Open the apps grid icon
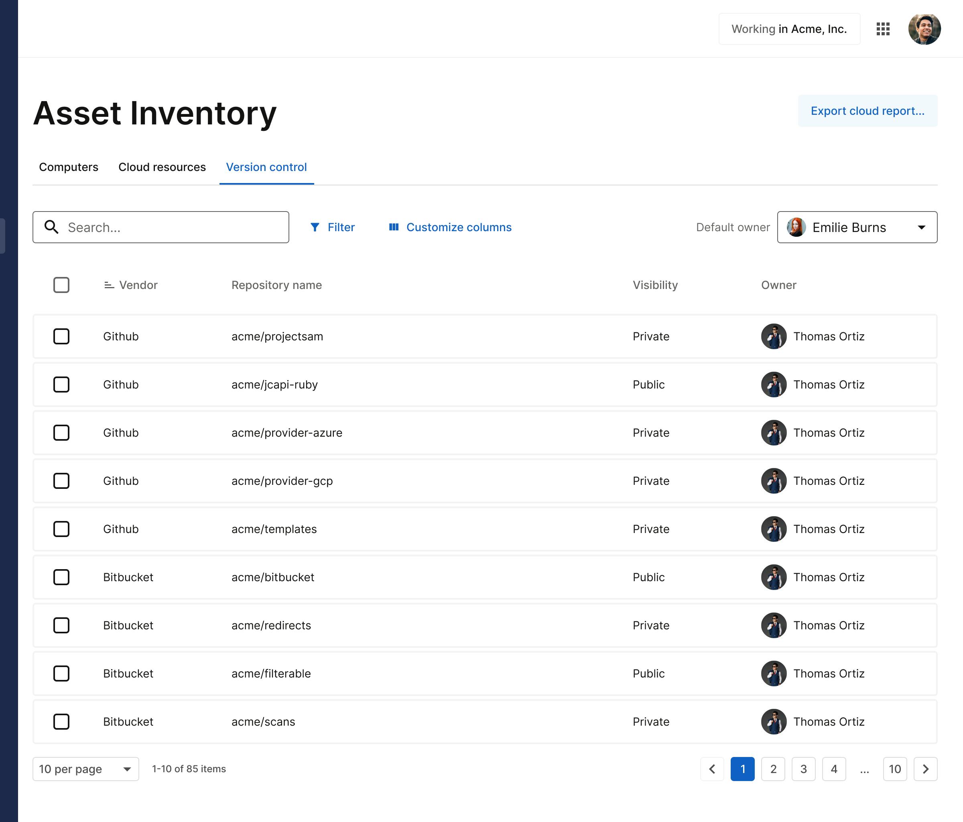The height and width of the screenshot is (822, 963). (883, 29)
